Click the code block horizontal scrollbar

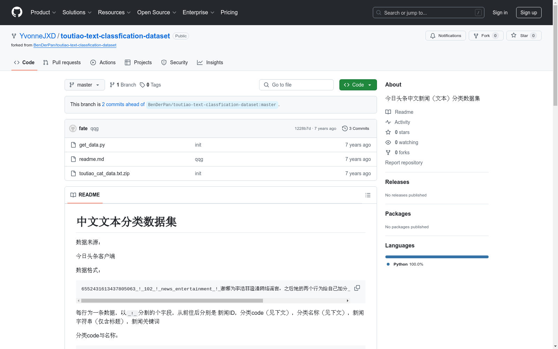point(172,300)
